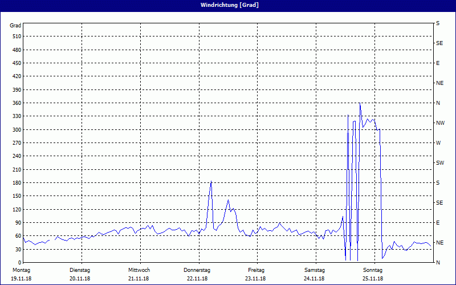Click compass 'N' aligned with 0 gridline
Viewport: 456px width, 285px height.
438,263
